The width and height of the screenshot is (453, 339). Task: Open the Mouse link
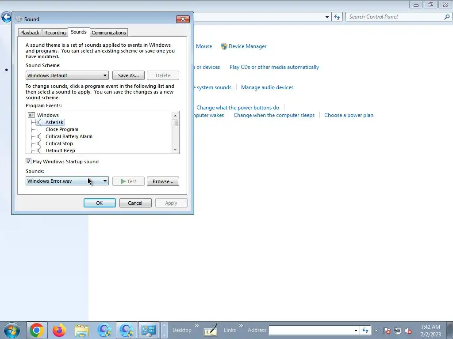coord(204,46)
